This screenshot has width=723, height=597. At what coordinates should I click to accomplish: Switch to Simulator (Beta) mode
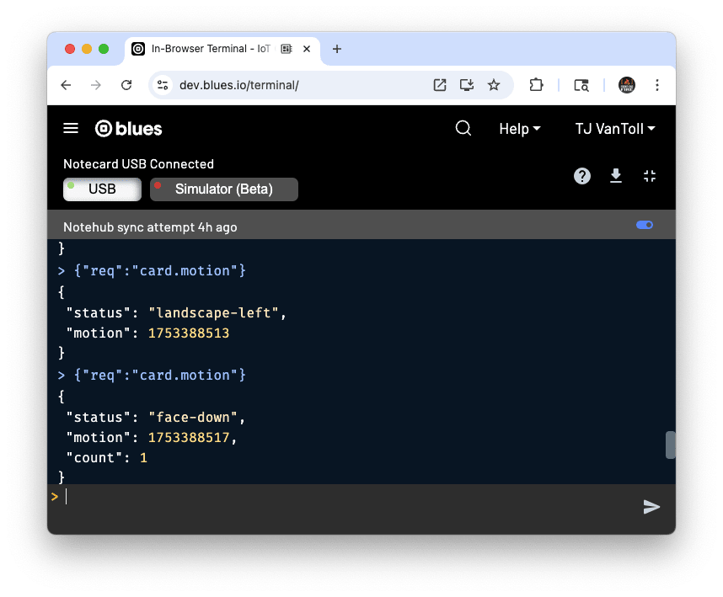223,189
